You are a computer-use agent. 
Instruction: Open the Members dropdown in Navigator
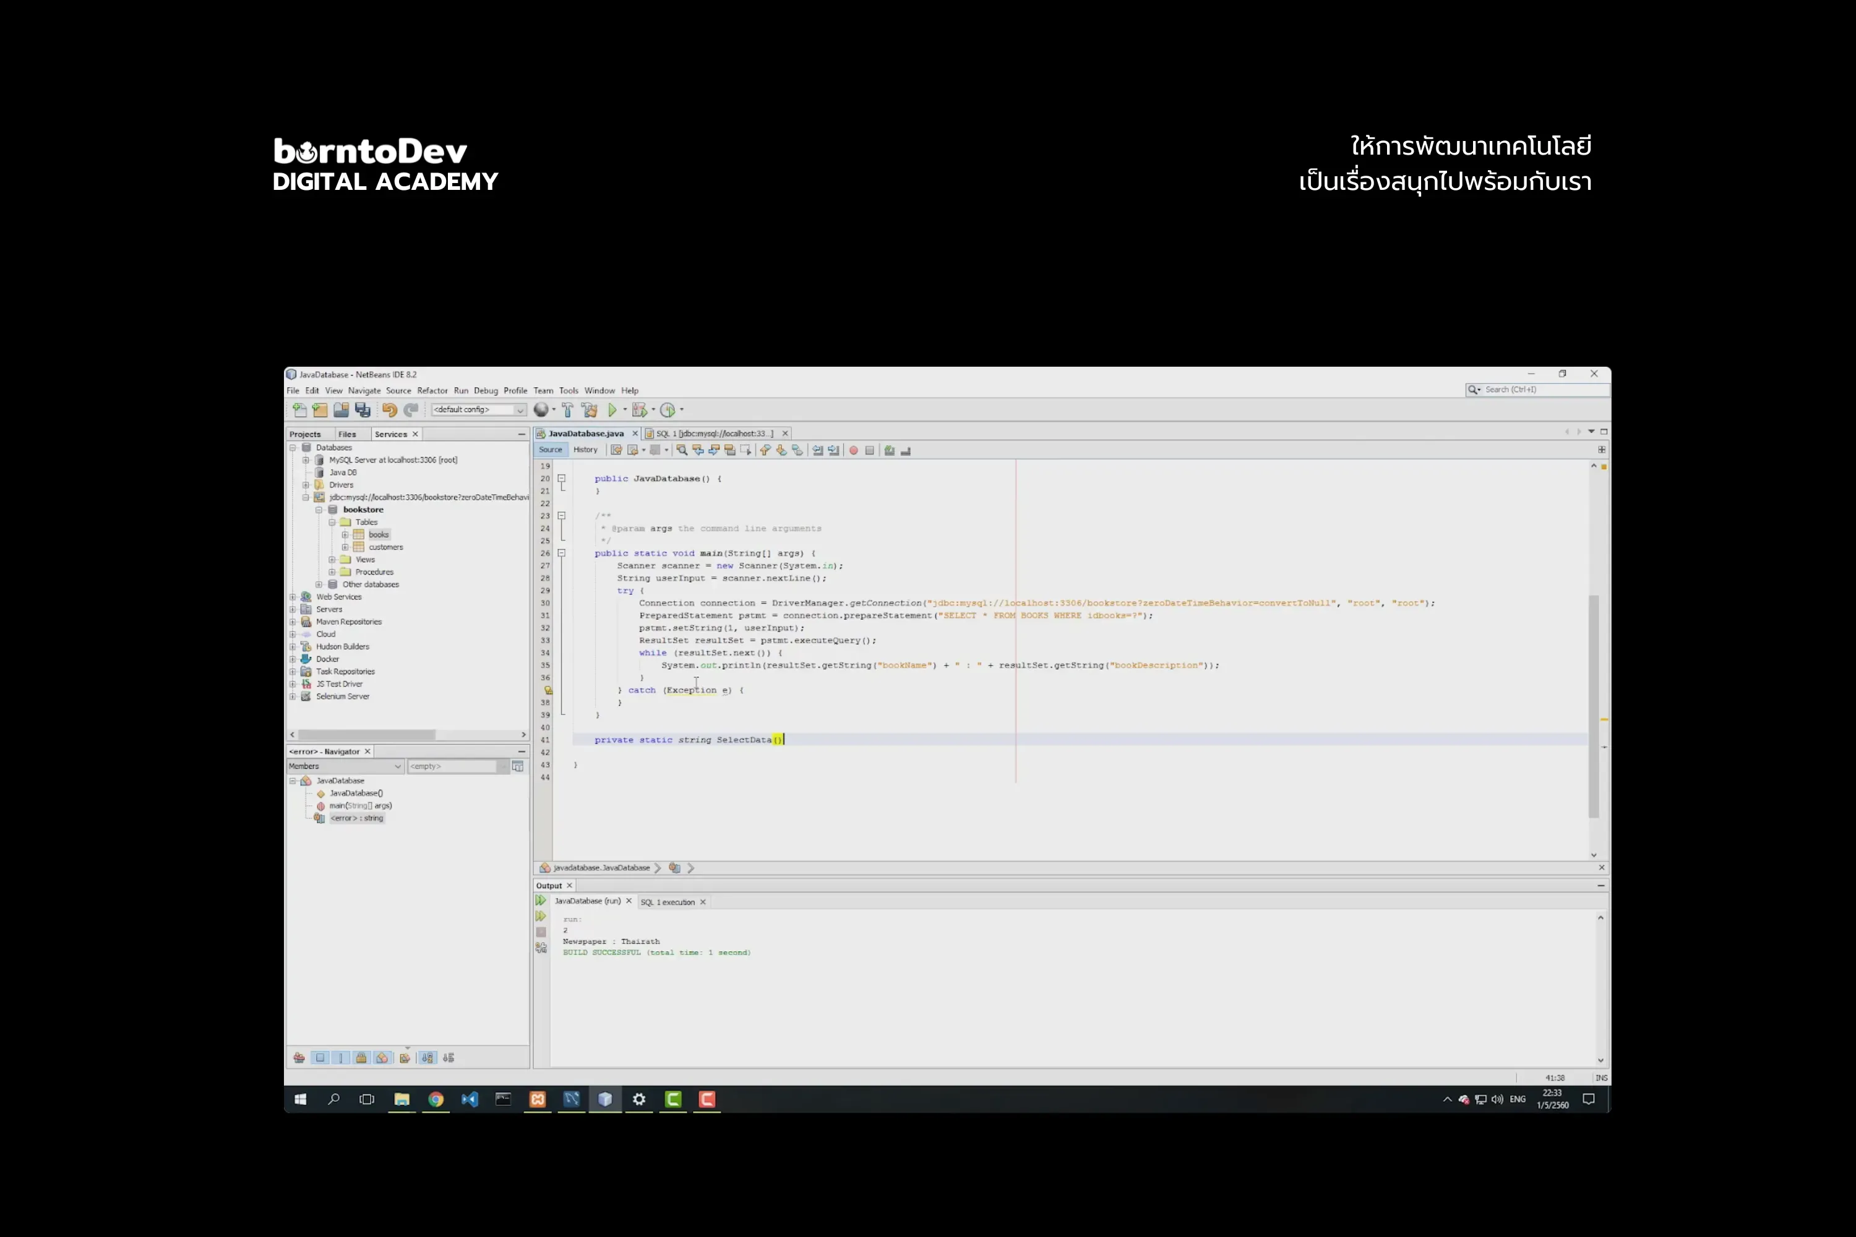345,766
